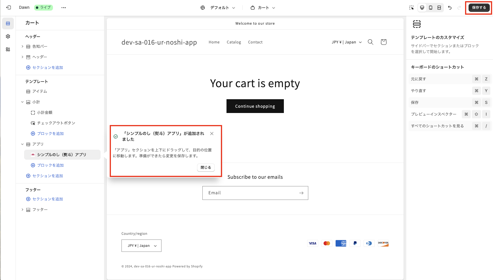The image size is (493, 280).
Task: Open app embeds icon in left rail
Action: click(8, 49)
